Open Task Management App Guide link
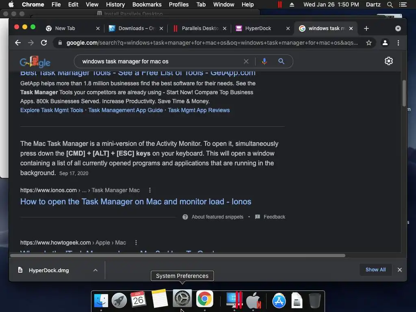416x312 pixels. pyautogui.click(x=126, y=110)
